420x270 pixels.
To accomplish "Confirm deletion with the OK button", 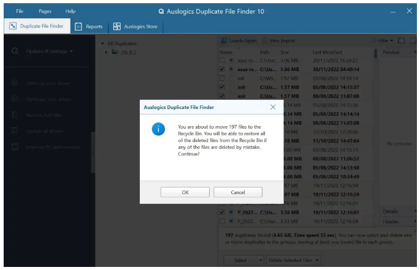I will pos(185,192).
